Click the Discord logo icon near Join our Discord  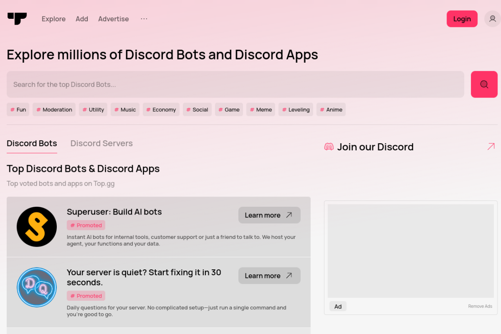329,147
